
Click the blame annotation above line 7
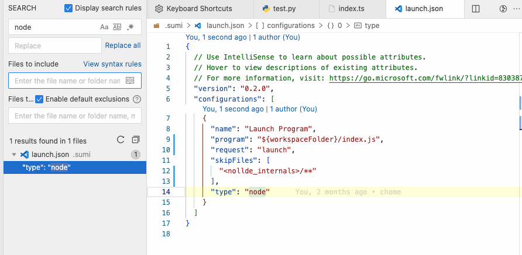pos(260,109)
